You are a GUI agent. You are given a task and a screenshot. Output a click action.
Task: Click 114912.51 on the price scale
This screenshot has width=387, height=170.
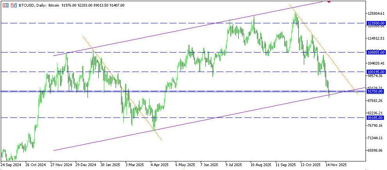(x=376, y=39)
